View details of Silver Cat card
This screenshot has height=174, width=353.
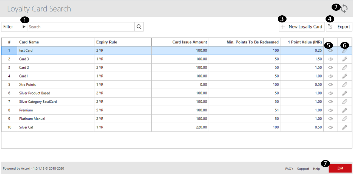331,127
